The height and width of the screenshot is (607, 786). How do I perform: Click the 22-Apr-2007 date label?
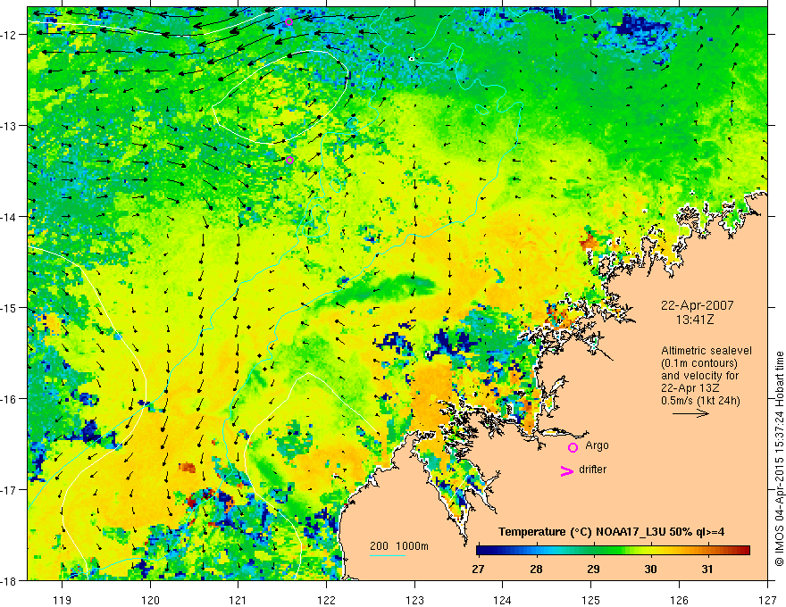(698, 305)
